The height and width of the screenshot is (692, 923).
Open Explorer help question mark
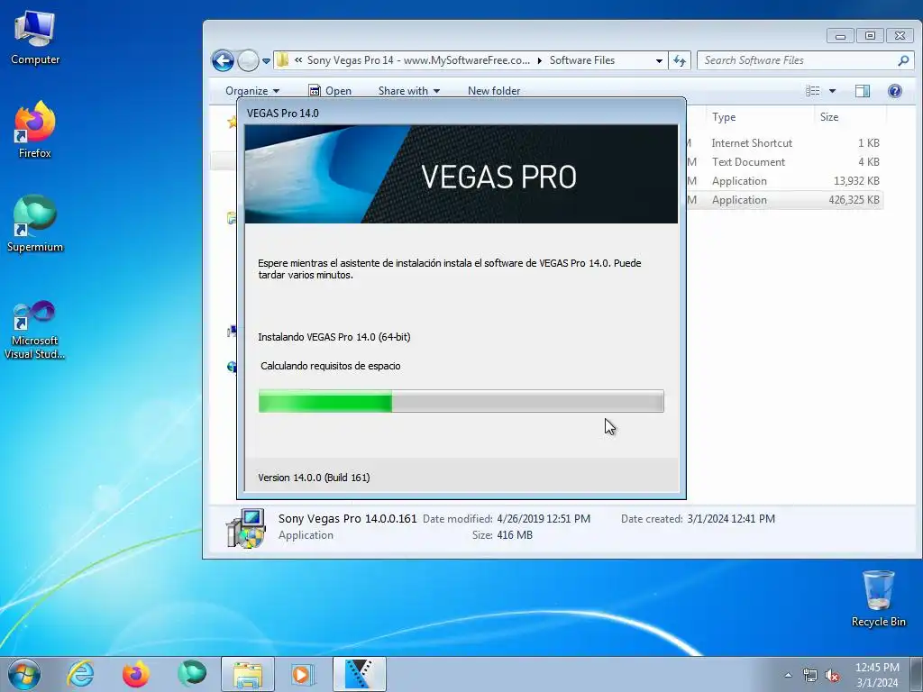tap(895, 91)
